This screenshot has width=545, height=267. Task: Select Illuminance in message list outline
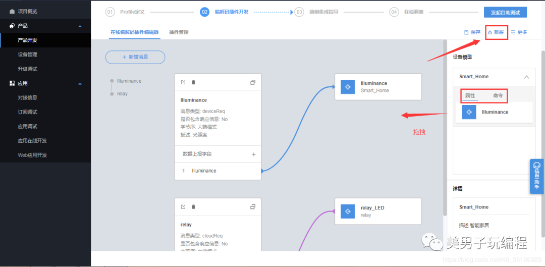(x=129, y=81)
